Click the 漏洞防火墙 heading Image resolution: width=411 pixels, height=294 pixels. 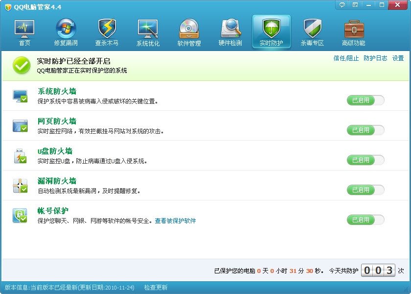point(57,181)
